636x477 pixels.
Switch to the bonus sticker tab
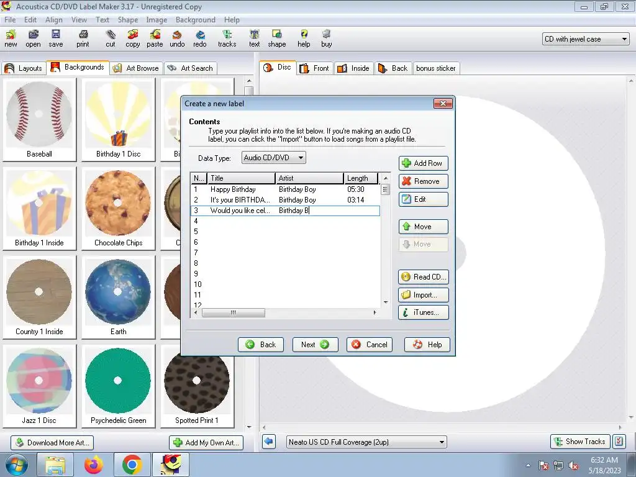(436, 68)
